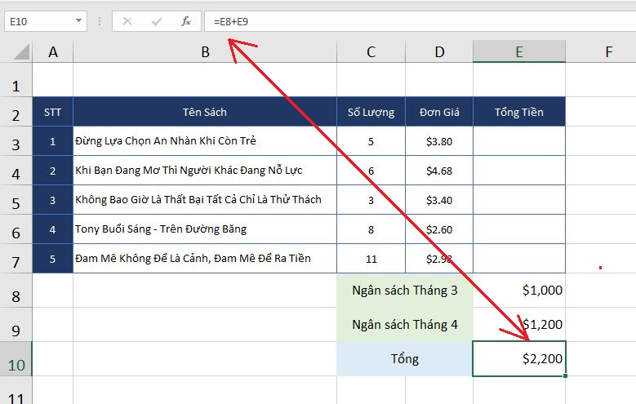Screen dimensions: 636x404
Task: Select cell 'Khi Bạn Đang Mơ Thì Người Khác Đang Nỗ Lực'
Action: pos(205,171)
